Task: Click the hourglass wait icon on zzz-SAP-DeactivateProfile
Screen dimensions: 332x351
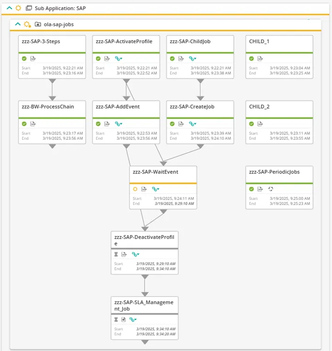Action: (116, 254)
